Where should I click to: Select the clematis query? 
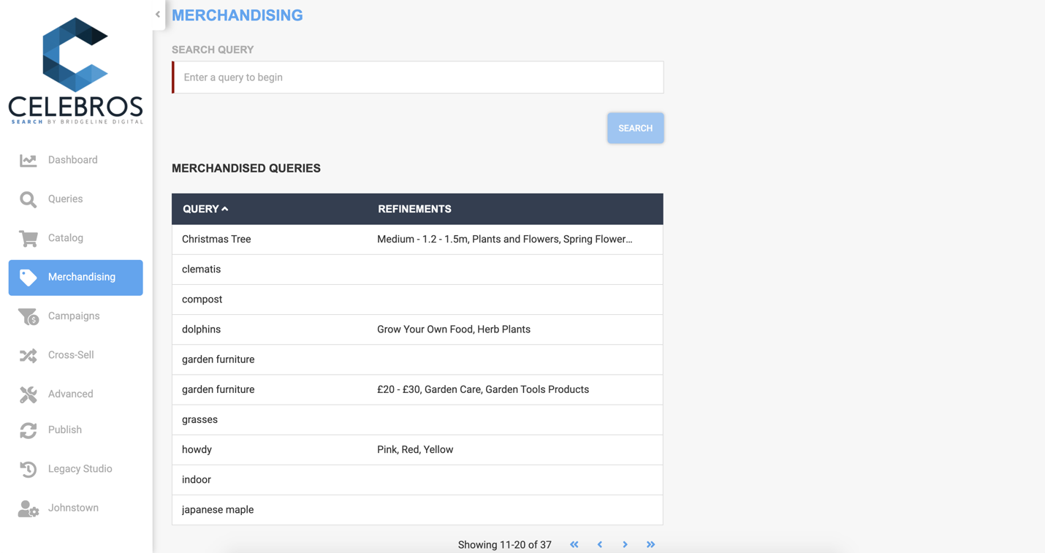tap(417, 270)
